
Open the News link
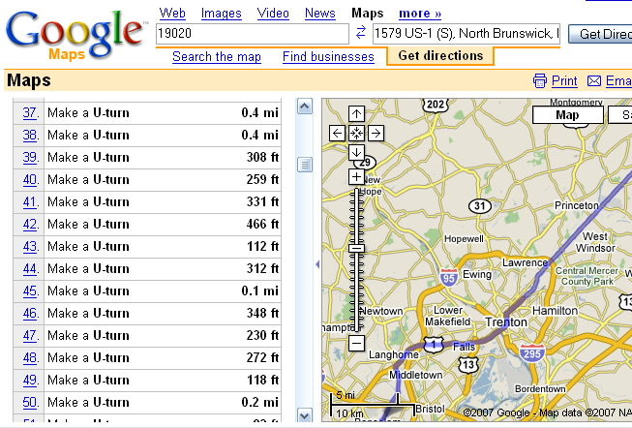point(320,14)
